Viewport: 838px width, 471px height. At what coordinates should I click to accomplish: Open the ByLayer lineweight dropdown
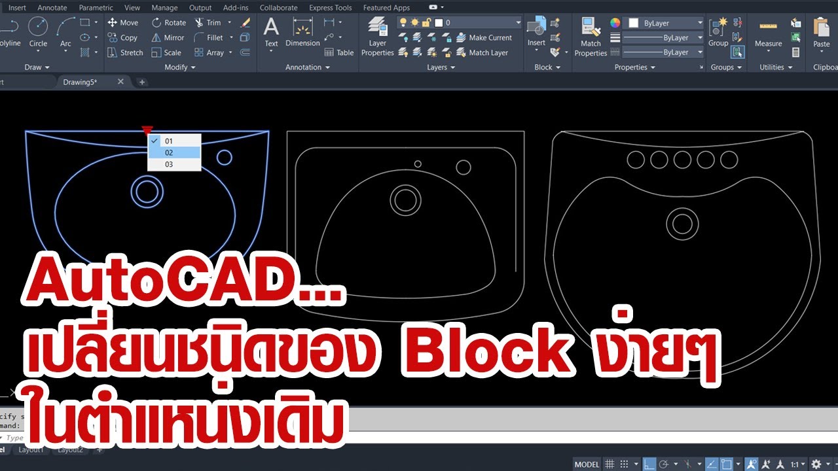tap(664, 38)
